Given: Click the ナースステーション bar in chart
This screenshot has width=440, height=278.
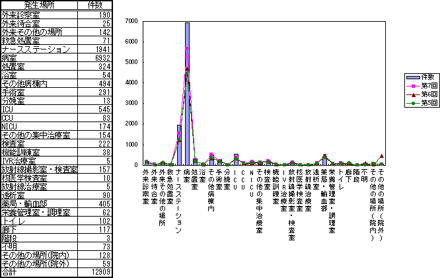Looking at the screenshot, I should tap(179, 144).
